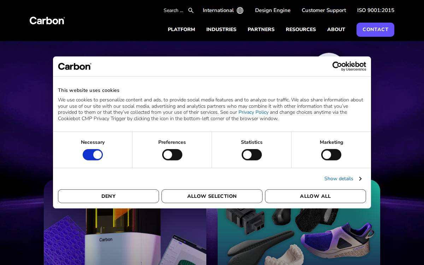Expand Show details chevron

pos(360,179)
